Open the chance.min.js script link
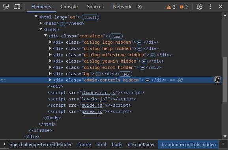Screen dimensions: 228x150 click(99, 93)
